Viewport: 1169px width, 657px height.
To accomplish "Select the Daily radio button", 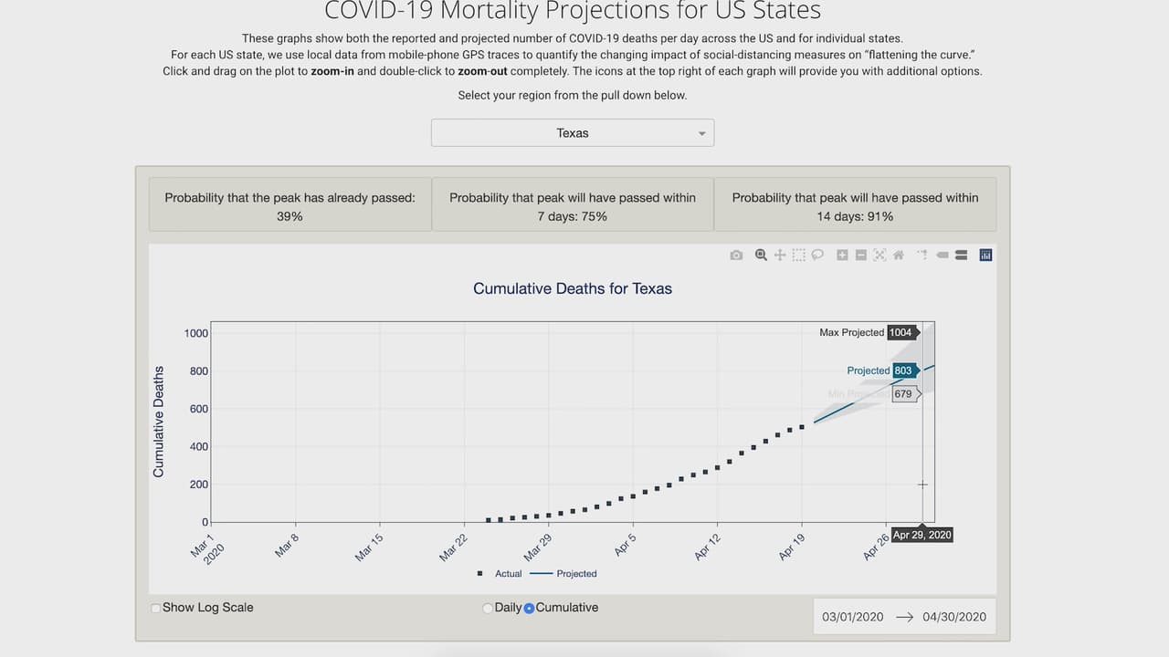I will [x=488, y=609].
